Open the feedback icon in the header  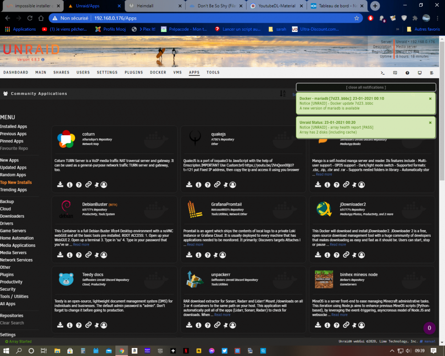(x=395, y=73)
